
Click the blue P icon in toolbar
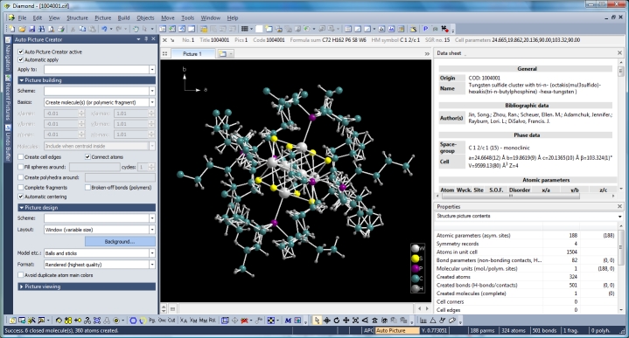point(426,29)
